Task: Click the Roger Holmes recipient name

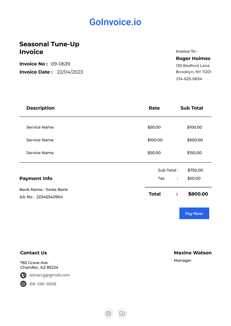Action: coord(193,58)
